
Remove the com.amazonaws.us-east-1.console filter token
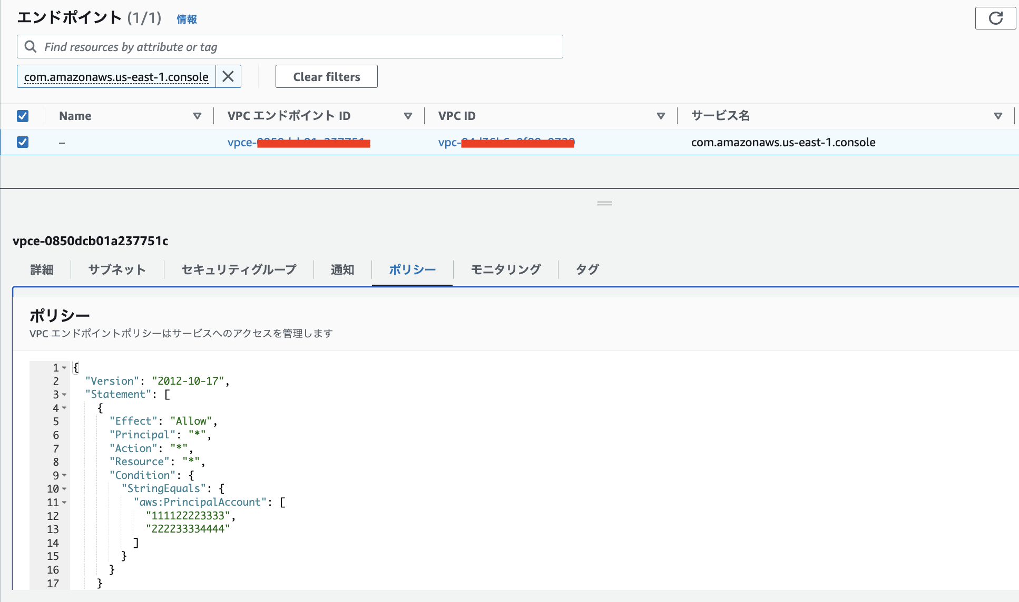coord(228,76)
